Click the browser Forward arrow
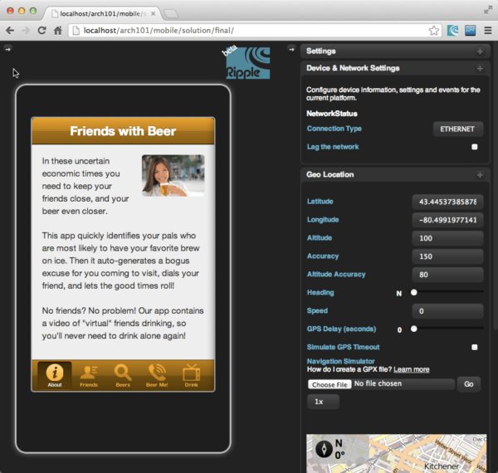498x473 pixels. (x=26, y=31)
